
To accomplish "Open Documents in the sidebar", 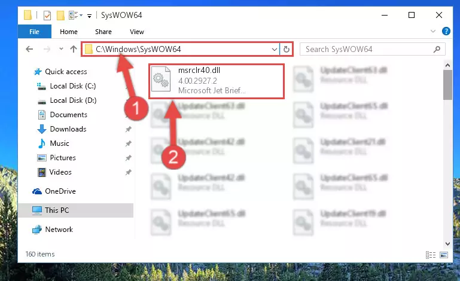I will [x=69, y=115].
